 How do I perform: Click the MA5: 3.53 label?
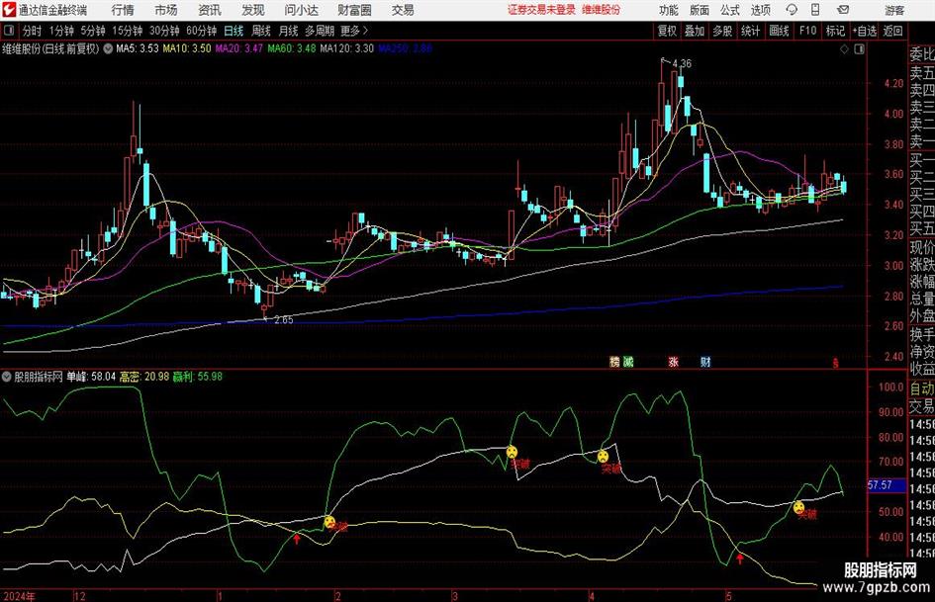pyautogui.click(x=138, y=48)
